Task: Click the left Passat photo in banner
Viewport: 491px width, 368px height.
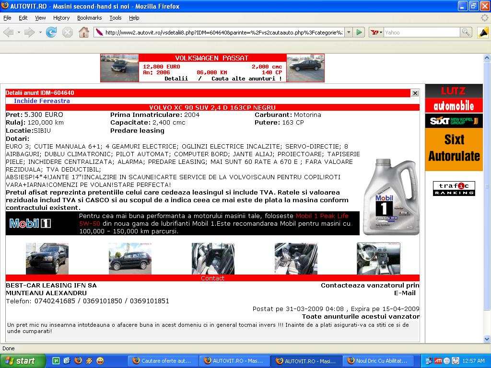Action: (x=119, y=68)
